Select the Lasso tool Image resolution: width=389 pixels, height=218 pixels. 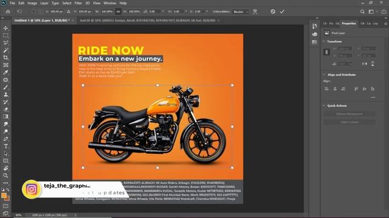[x=5, y=43]
